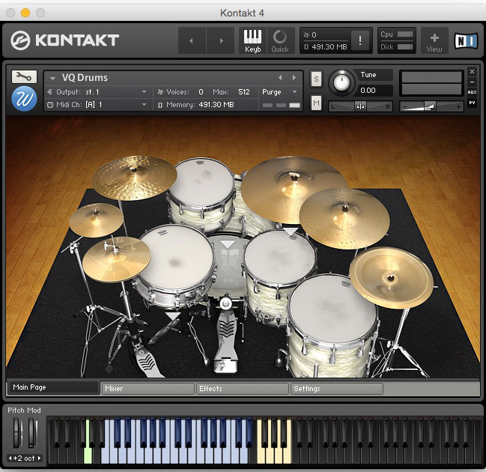Adjust the instrument volume slider
Viewport: 486px width, 472px height.
pos(431,106)
